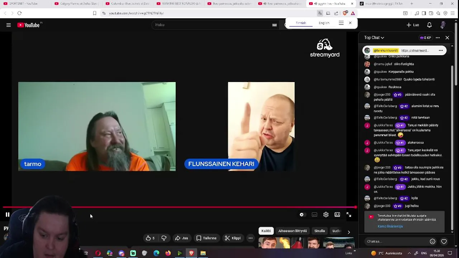
Task: Click the Jaa share button
Action: click(x=181, y=238)
